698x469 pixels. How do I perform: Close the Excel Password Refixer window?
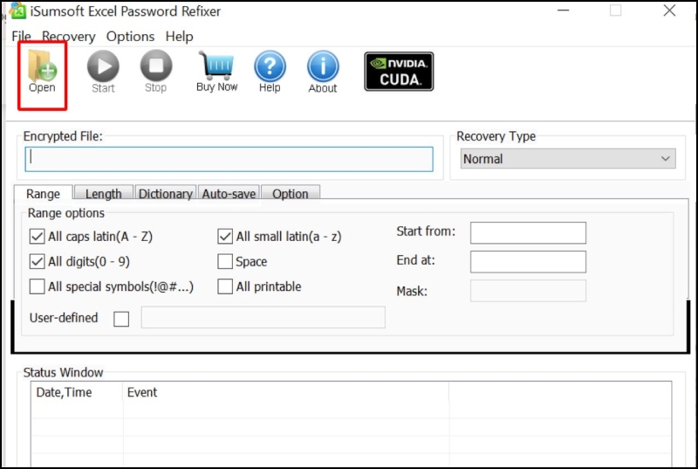tap(669, 10)
